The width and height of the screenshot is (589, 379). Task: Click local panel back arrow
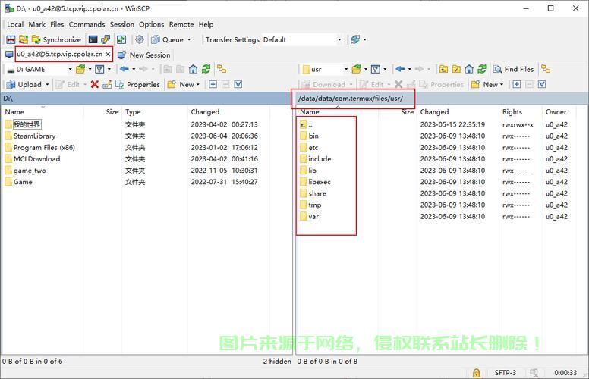click(124, 69)
